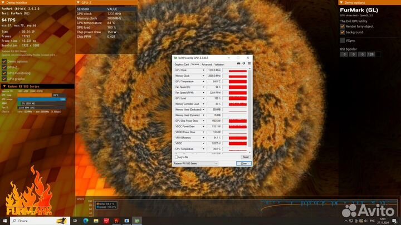The height and width of the screenshot is (225, 401).
Task: Click the first OSI bgcolor value field
Action: (x=344, y=54)
